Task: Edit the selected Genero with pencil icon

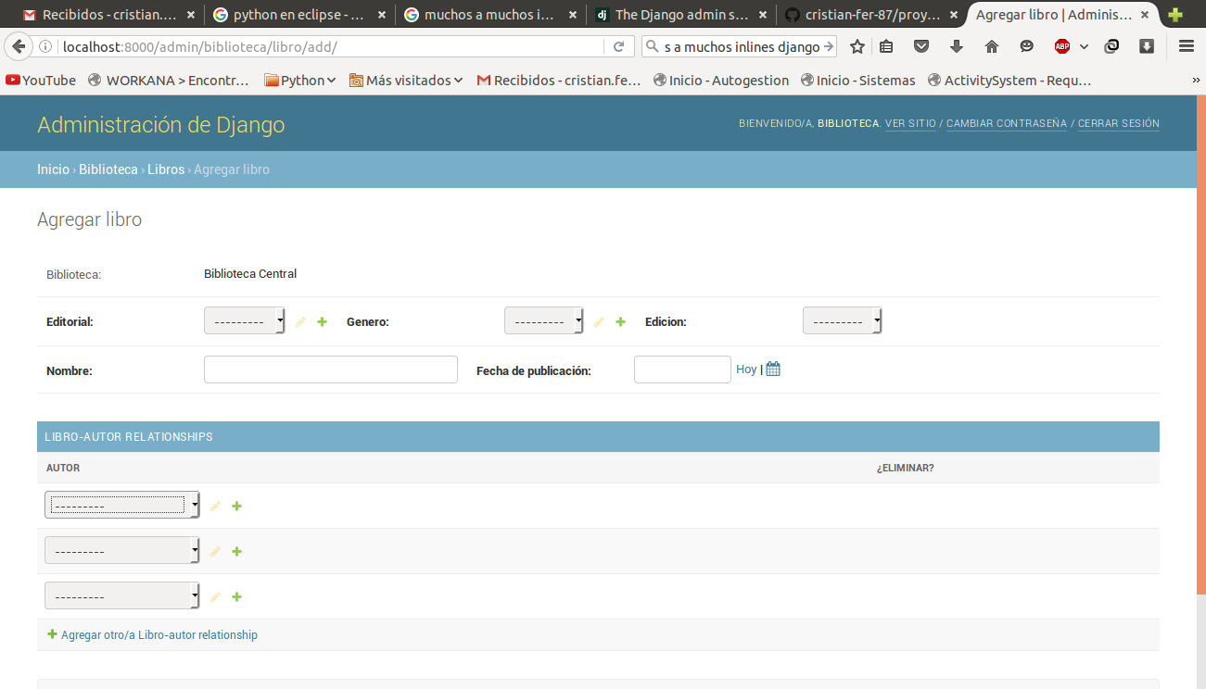Action: pos(599,321)
